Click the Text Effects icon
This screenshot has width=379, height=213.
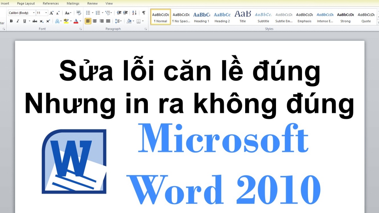[x=58, y=21]
